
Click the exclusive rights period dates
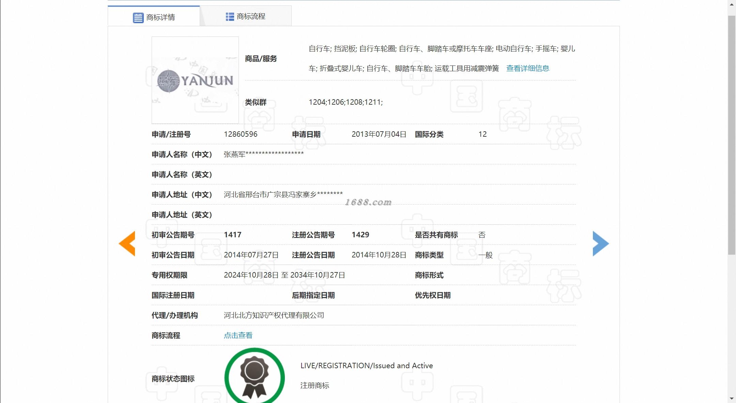(284, 275)
